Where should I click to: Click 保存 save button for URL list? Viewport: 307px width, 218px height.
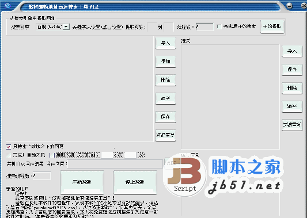coord(166,117)
